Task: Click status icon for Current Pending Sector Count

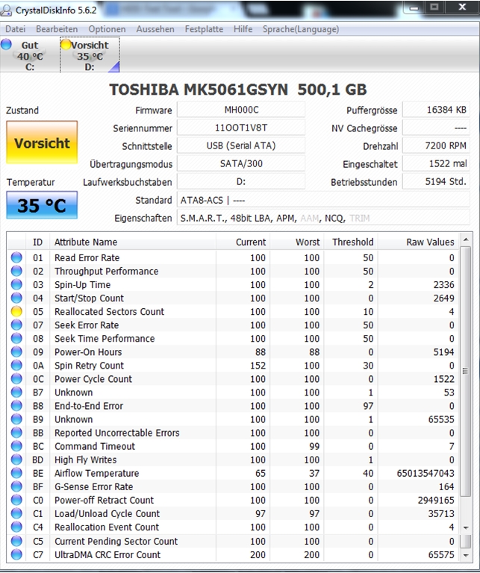Action: (16, 541)
